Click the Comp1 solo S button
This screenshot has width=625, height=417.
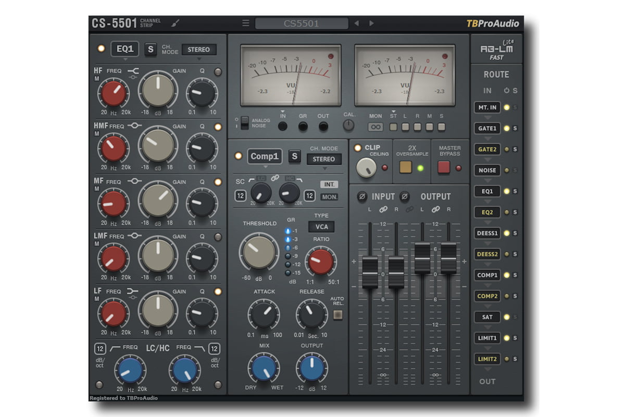coord(294,156)
